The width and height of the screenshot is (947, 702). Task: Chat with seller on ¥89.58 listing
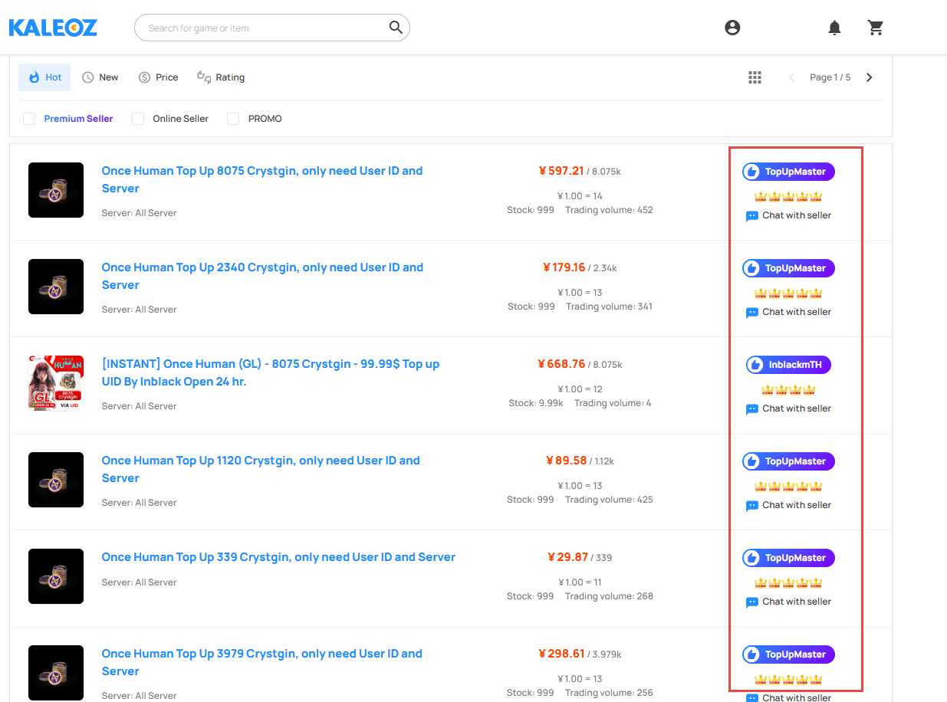pos(788,506)
